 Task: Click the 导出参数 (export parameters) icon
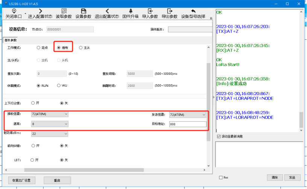pyautogui.click(x=169, y=11)
